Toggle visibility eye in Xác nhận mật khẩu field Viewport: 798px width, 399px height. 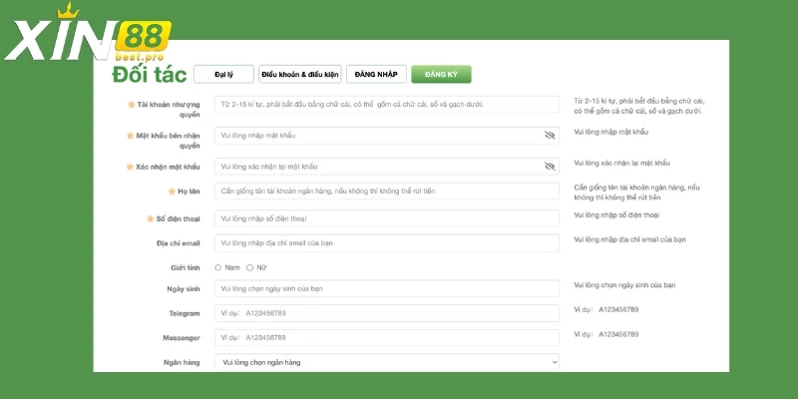coord(549,167)
